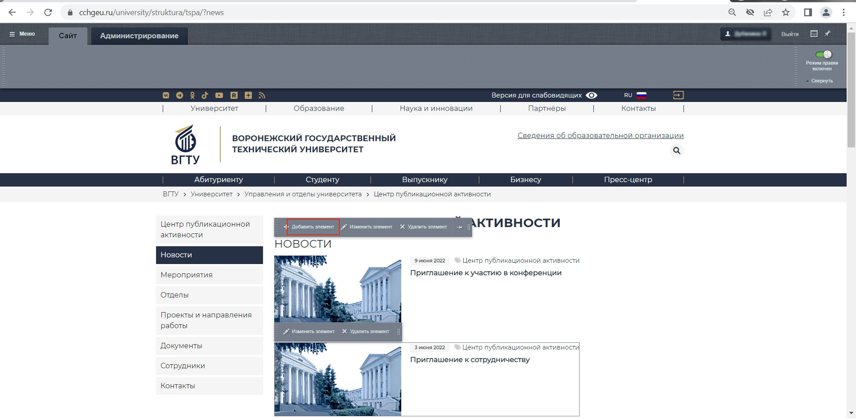Open the Telegram channel icon
The height and width of the screenshot is (419, 856).
[x=179, y=95]
